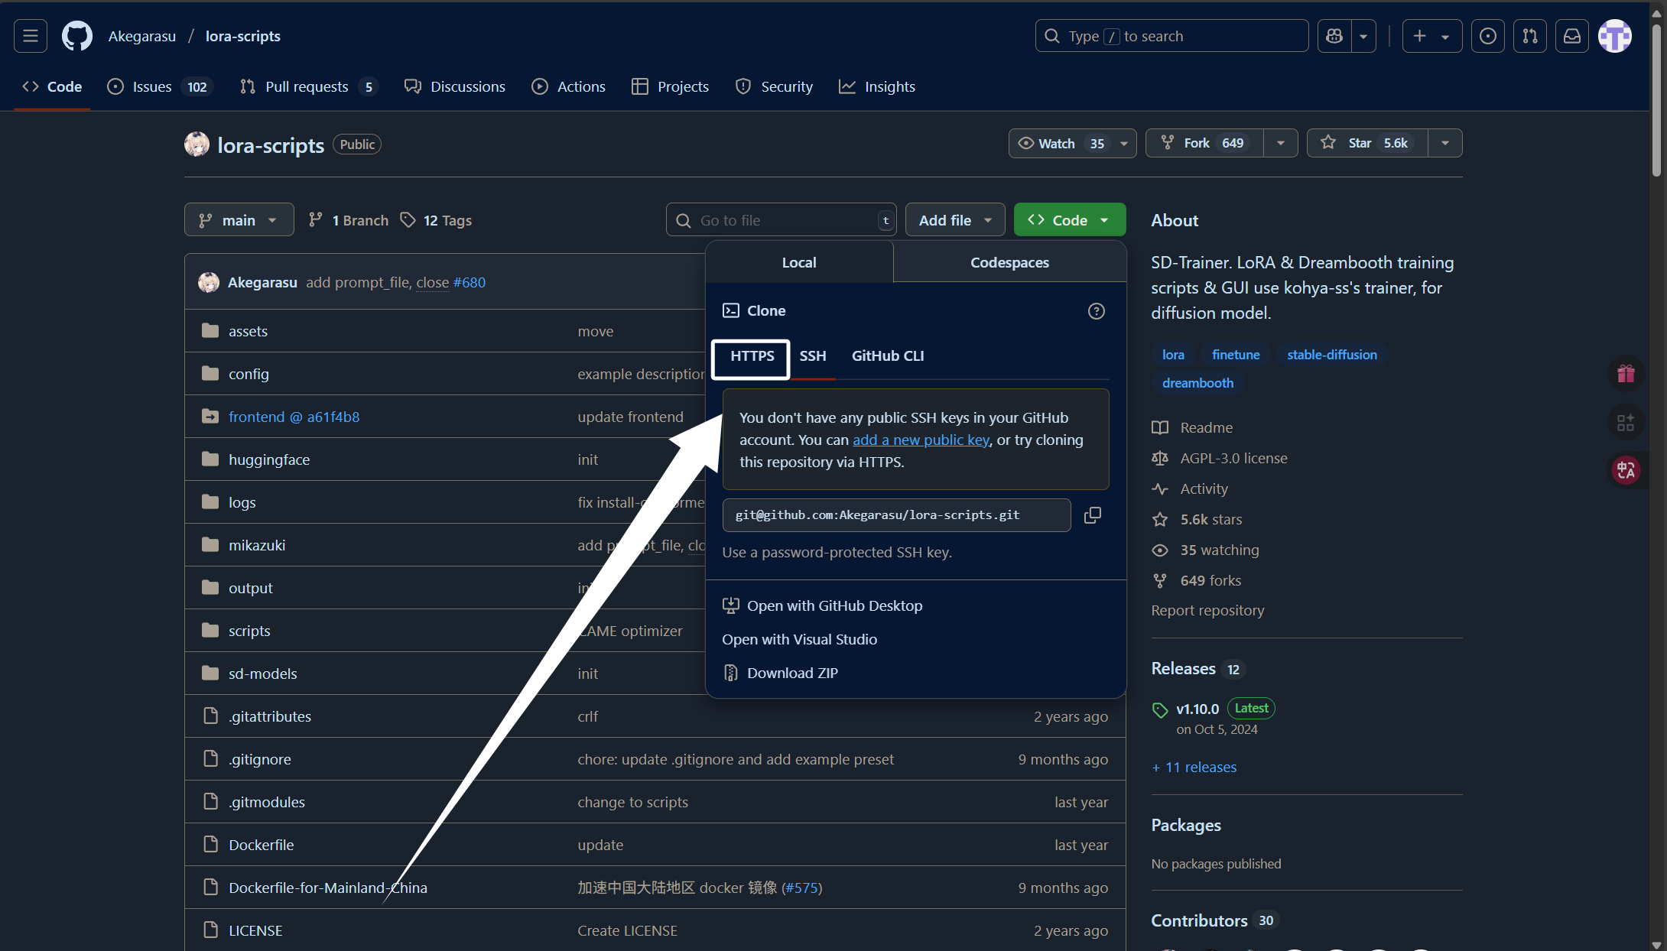Screen dimensions: 1667x951
Task: Expand the Copilot dropdown arrow
Action: point(1363,36)
